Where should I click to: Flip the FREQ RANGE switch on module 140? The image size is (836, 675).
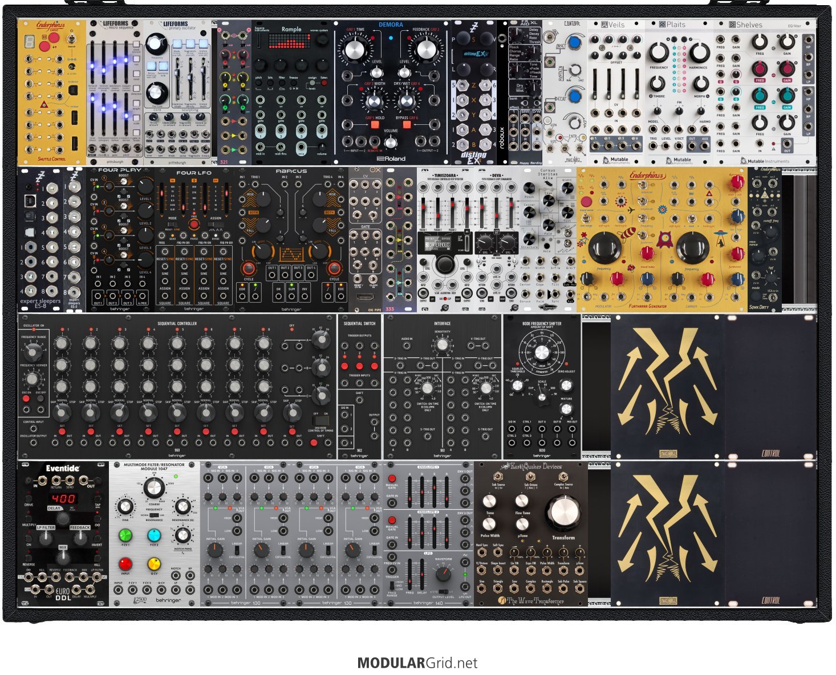(392, 585)
